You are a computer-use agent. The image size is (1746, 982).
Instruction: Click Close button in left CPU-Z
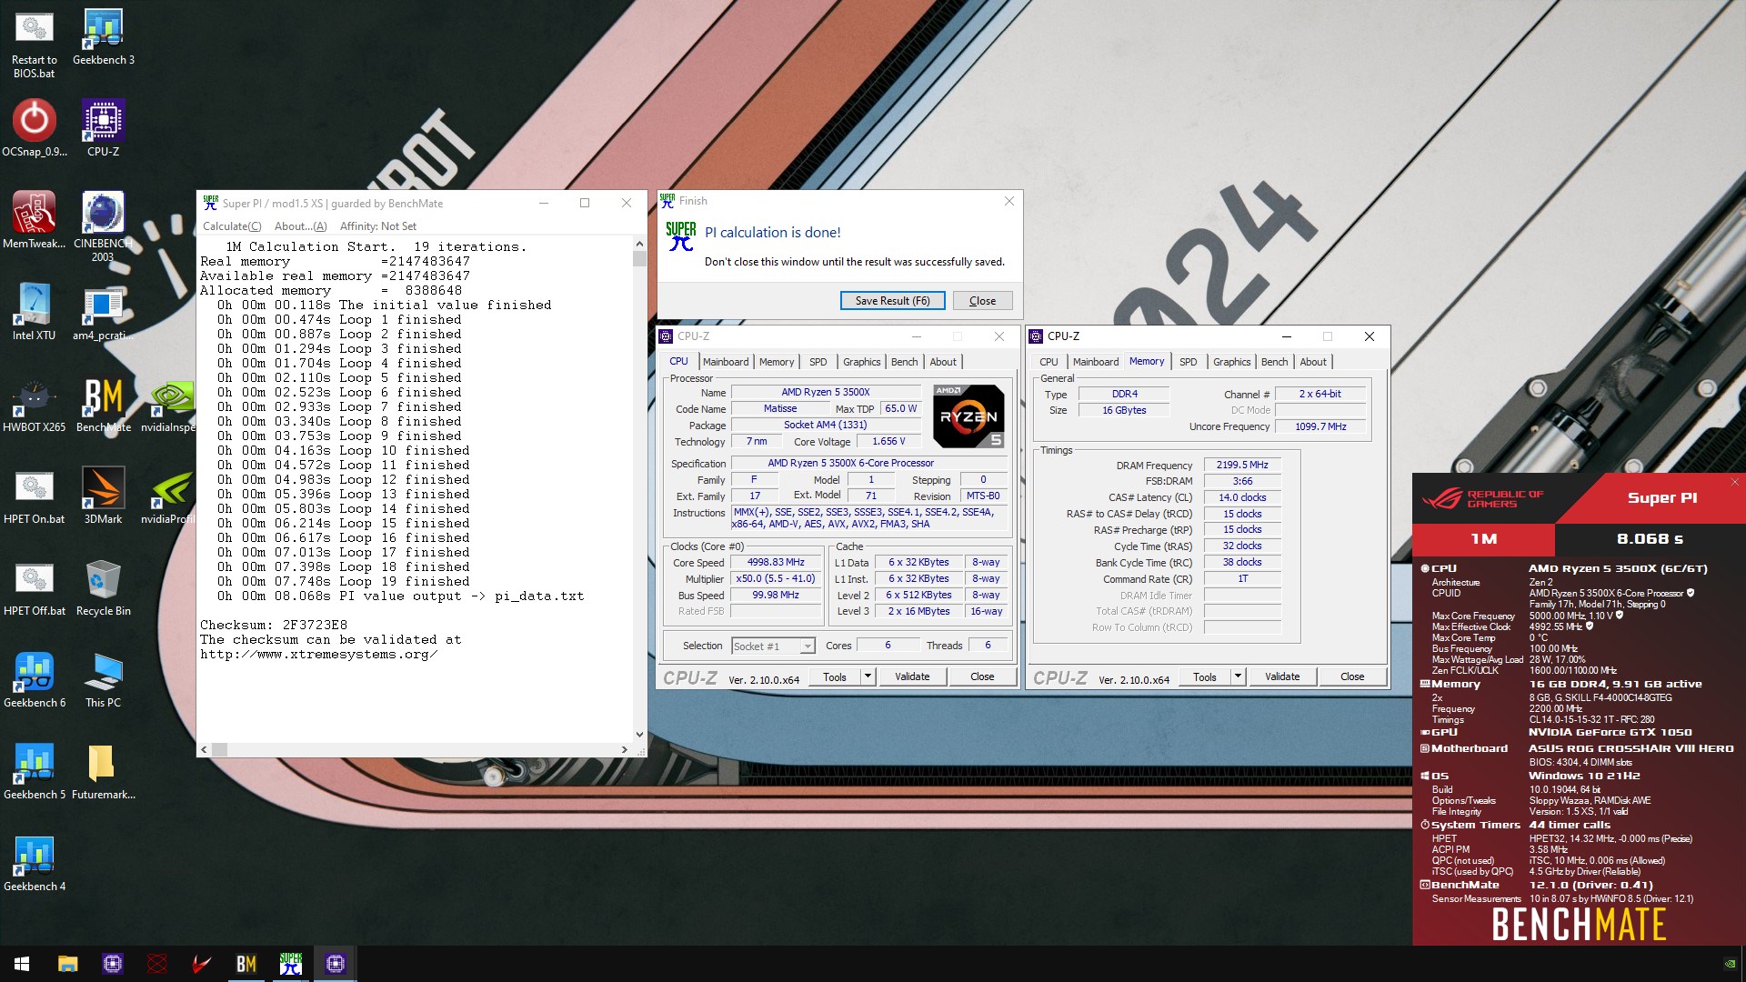click(x=982, y=676)
